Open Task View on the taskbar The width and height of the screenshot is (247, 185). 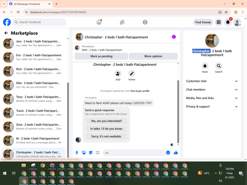[14, 173]
